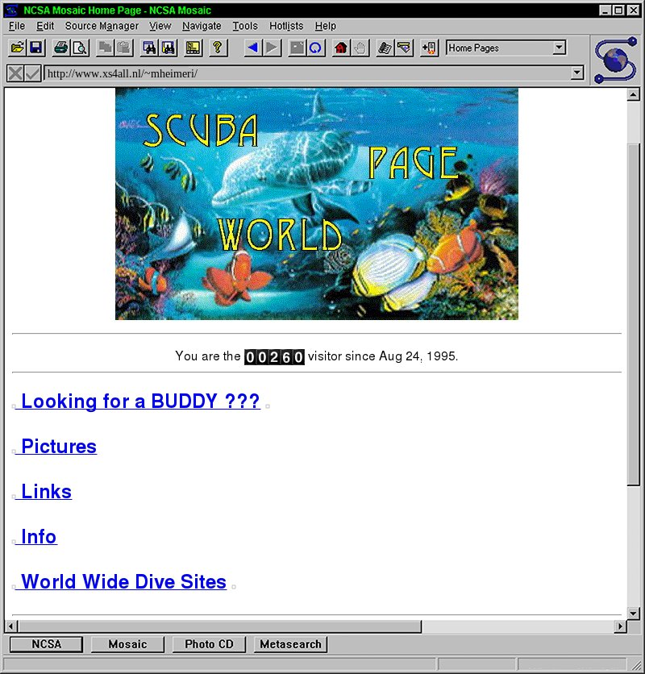
Task: Expand the Home Pages hotlist dropdown
Action: [560, 48]
